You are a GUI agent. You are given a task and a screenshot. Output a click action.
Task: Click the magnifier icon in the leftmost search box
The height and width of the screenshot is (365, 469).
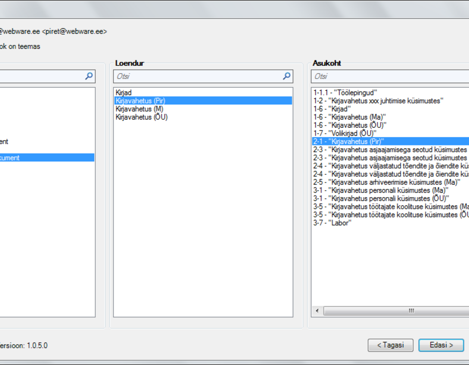pyautogui.click(x=89, y=76)
